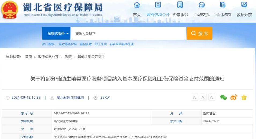
Task: Click the 数据开放 chart icon
Action: pyautogui.click(x=244, y=5)
